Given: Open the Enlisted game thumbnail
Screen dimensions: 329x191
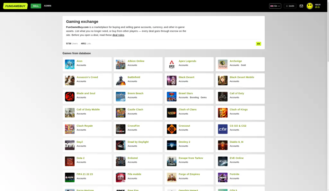Looking at the screenshot, I should coord(121,161).
